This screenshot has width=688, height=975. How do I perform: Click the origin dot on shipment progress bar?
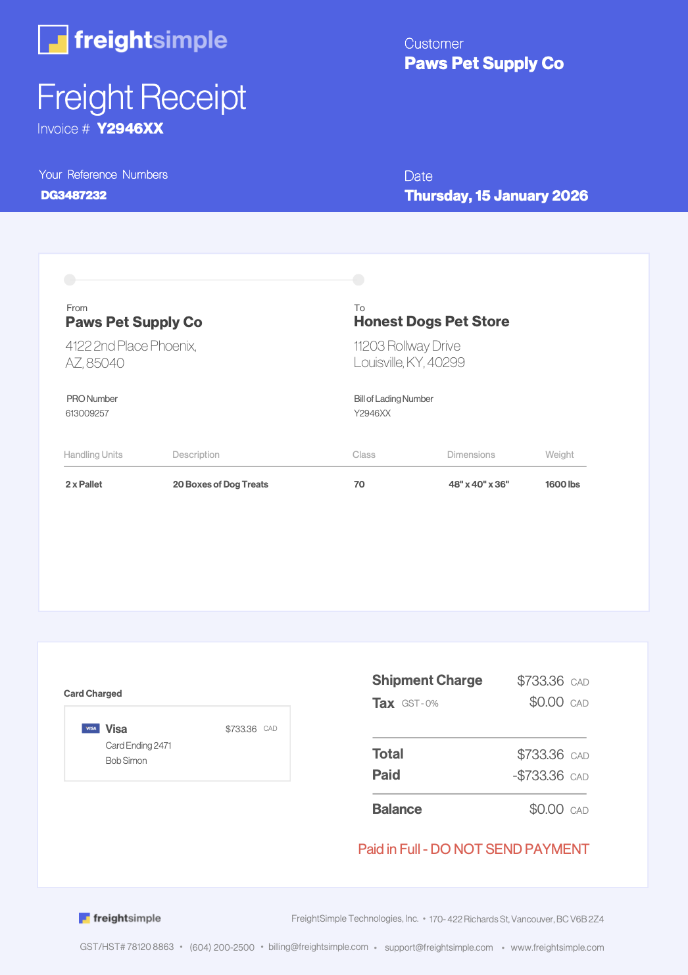[69, 280]
